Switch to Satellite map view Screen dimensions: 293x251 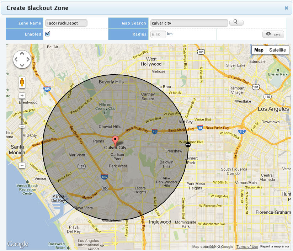pos(277,50)
